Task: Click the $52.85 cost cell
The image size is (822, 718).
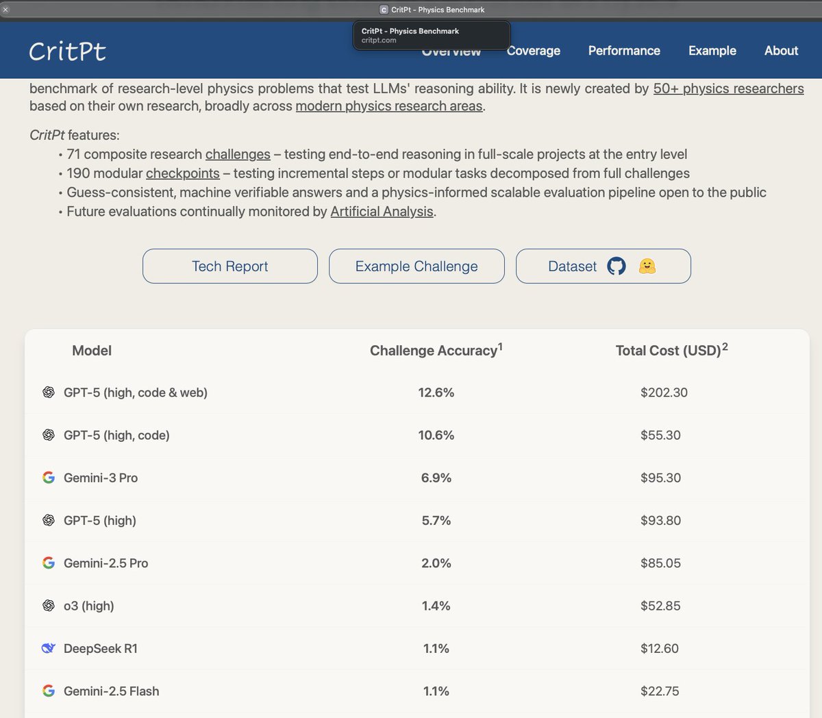Action: [660, 606]
